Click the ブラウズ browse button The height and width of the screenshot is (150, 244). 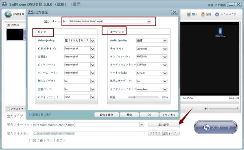point(155,133)
